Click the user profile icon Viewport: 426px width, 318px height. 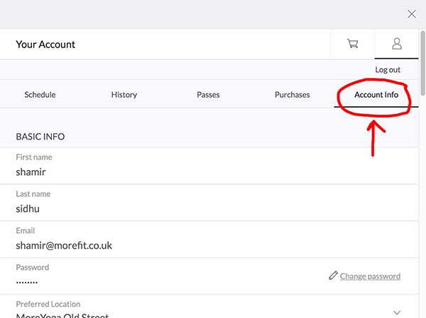(397, 44)
